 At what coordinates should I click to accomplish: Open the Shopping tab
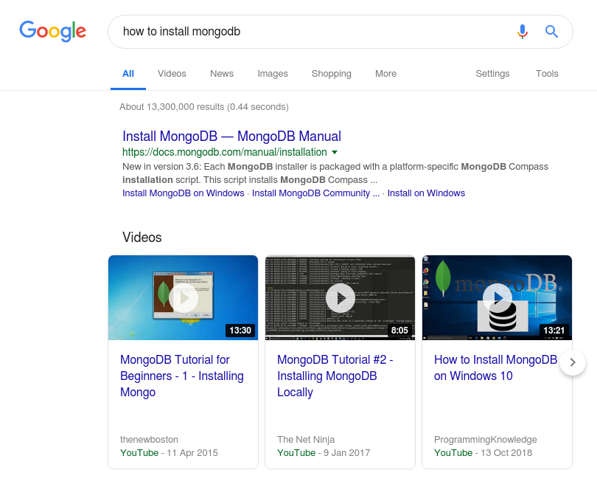click(331, 74)
